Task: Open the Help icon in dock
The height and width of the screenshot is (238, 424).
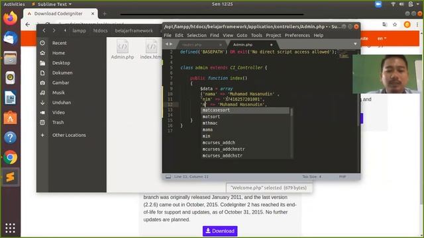Action: tap(11, 138)
